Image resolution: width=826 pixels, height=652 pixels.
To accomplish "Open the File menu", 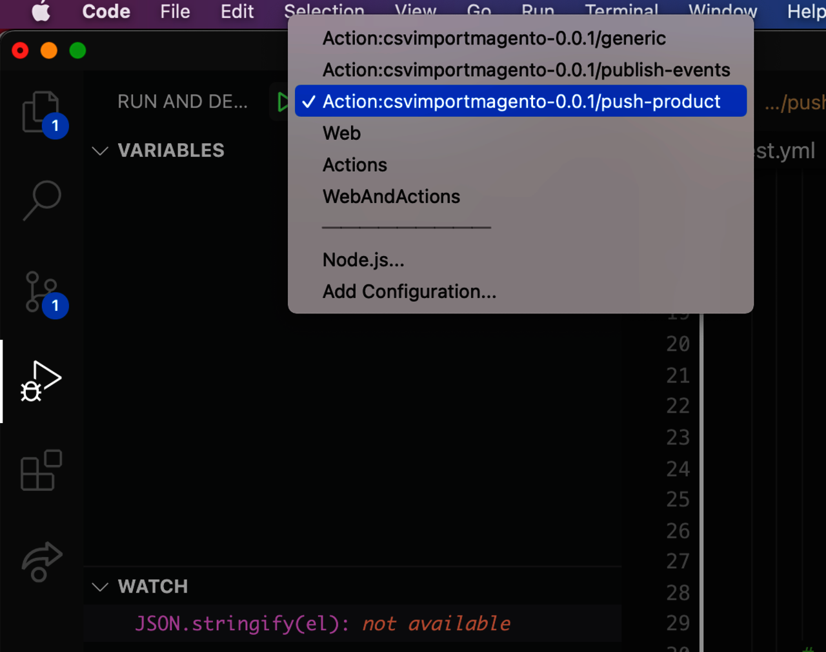I will point(175,12).
